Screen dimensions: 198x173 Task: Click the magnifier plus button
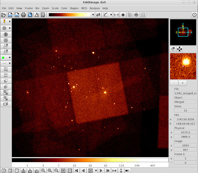(183, 83)
